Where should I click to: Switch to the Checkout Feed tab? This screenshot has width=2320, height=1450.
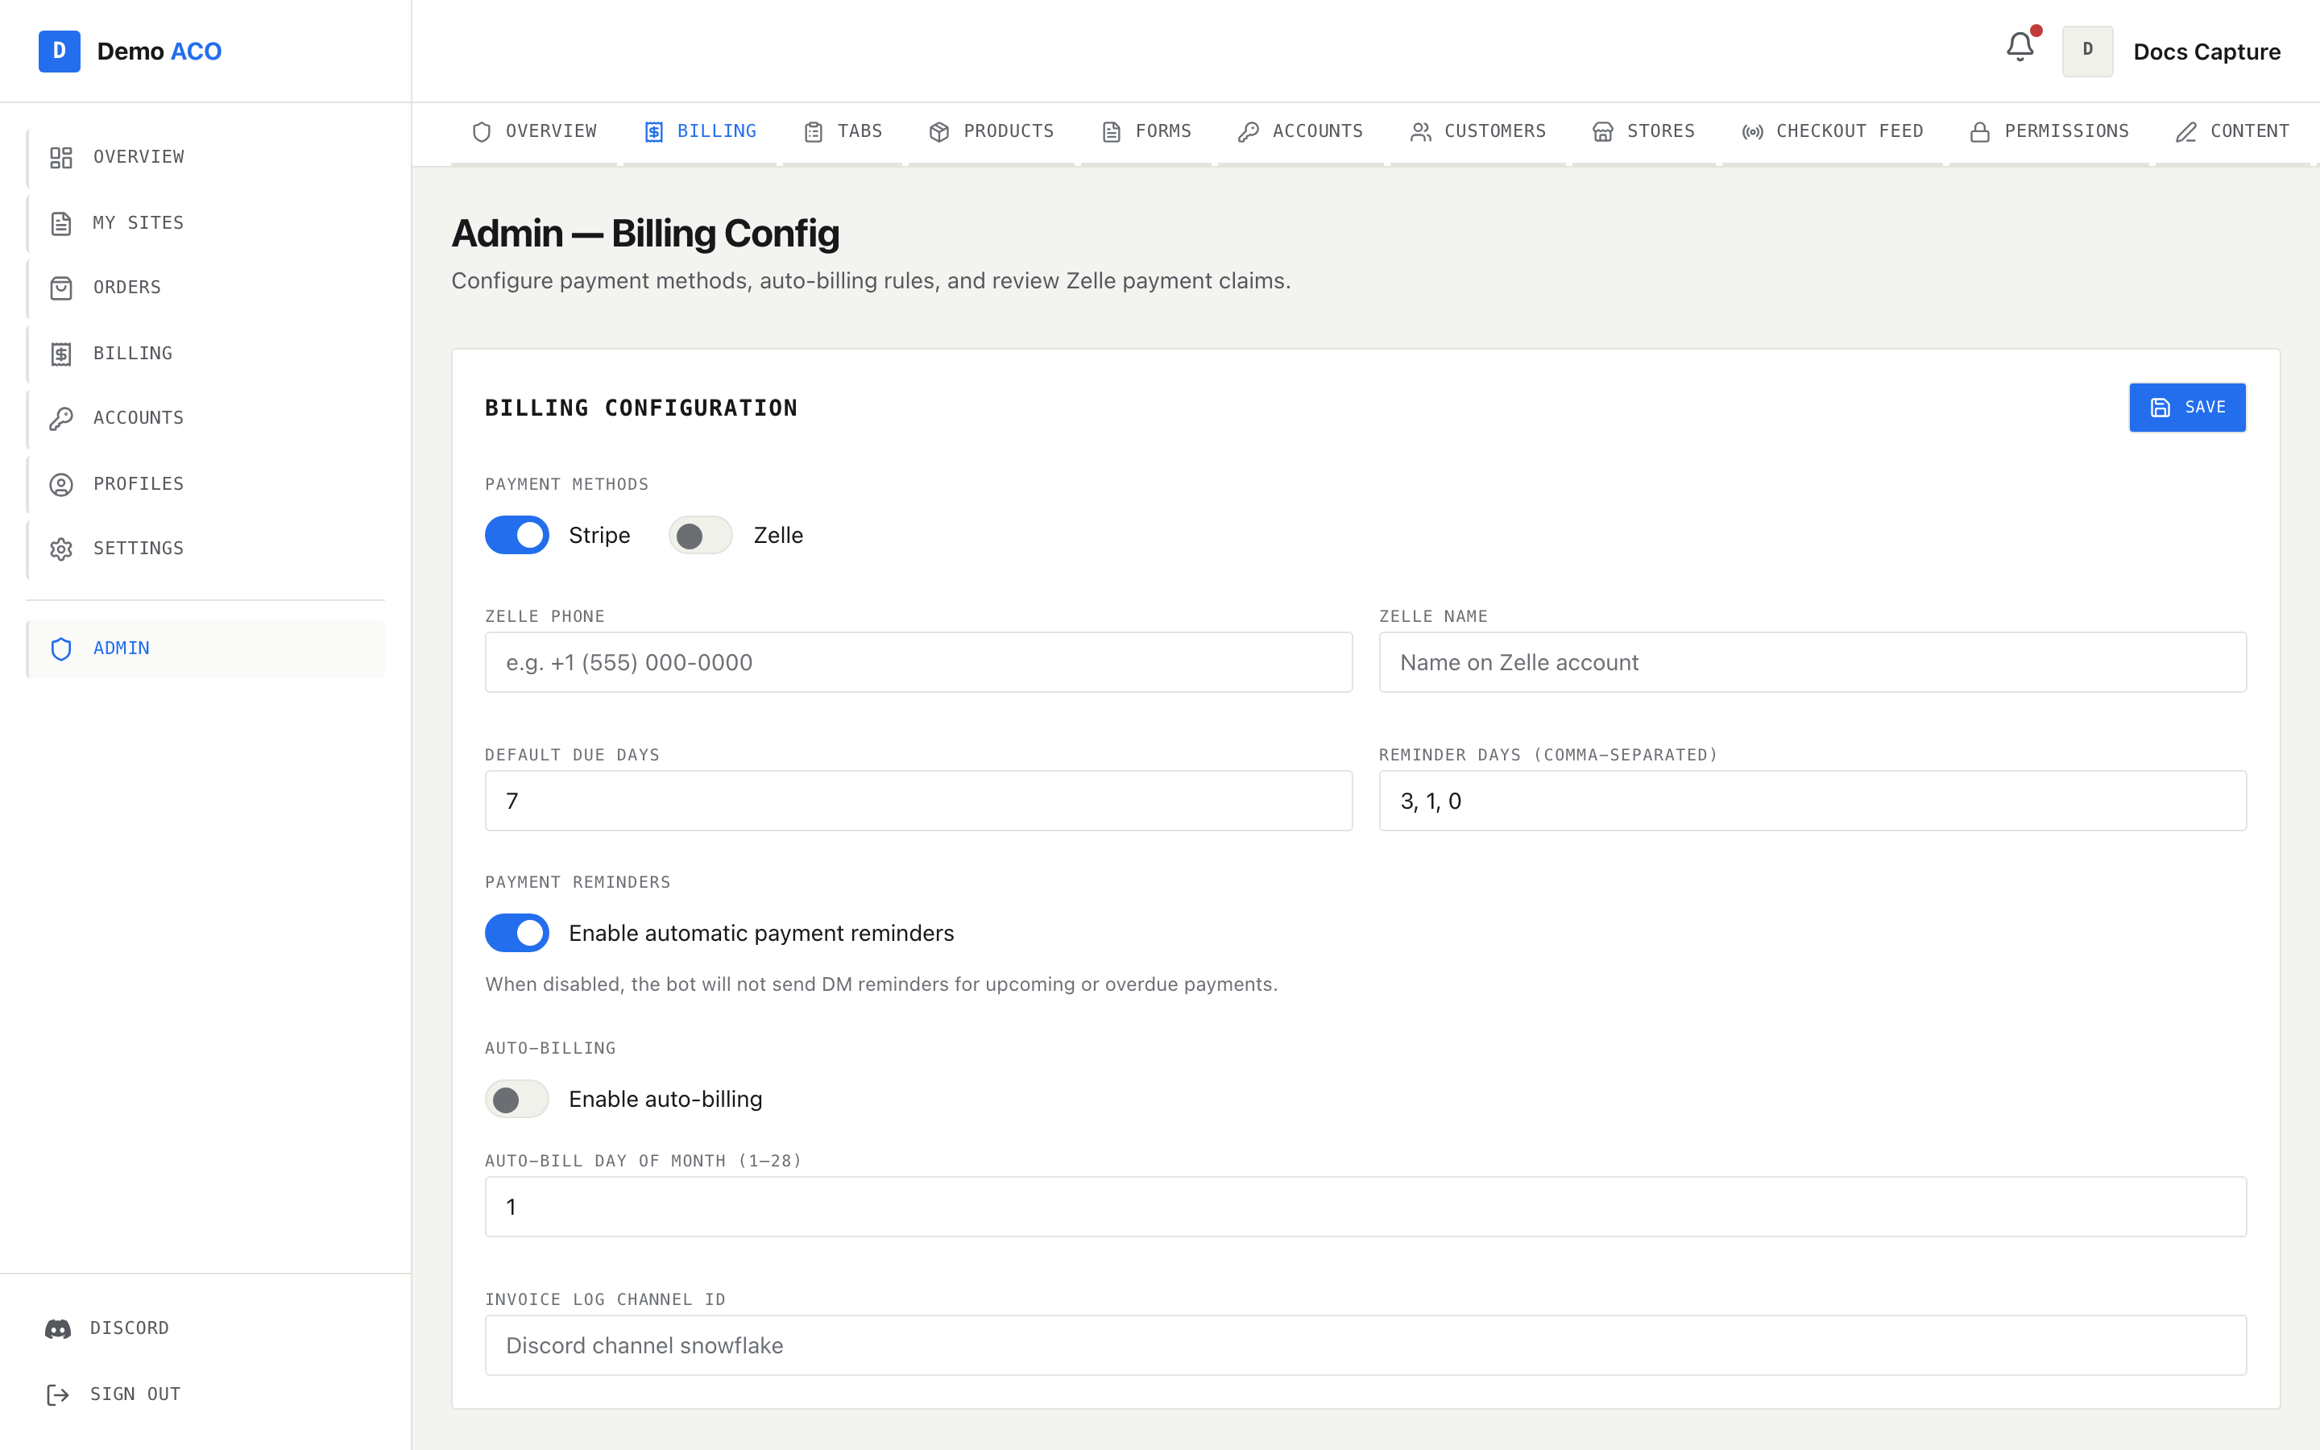(1832, 132)
